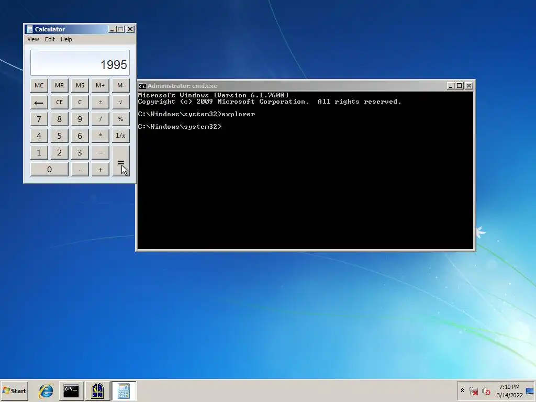Image resolution: width=536 pixels, height=402 pixels.
Task: Click the Show desktop button in the tray corner
Action: pos(530,391)
